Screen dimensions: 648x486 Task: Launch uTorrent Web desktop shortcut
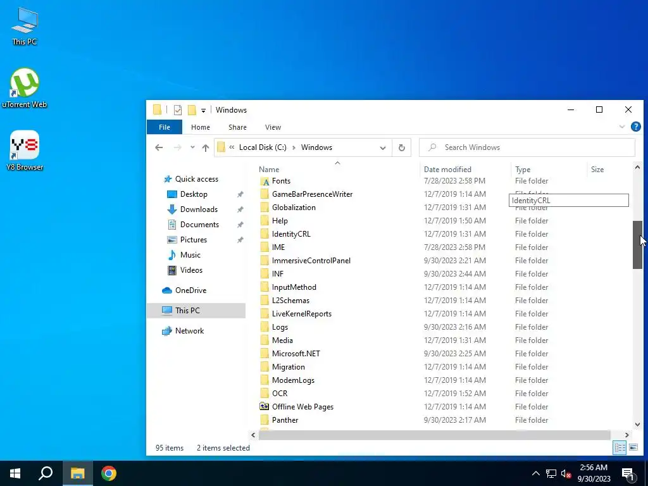tap(25, 88)
